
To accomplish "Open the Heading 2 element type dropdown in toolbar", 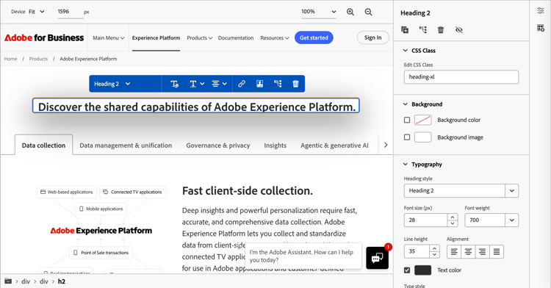I will tap(112, 84).
